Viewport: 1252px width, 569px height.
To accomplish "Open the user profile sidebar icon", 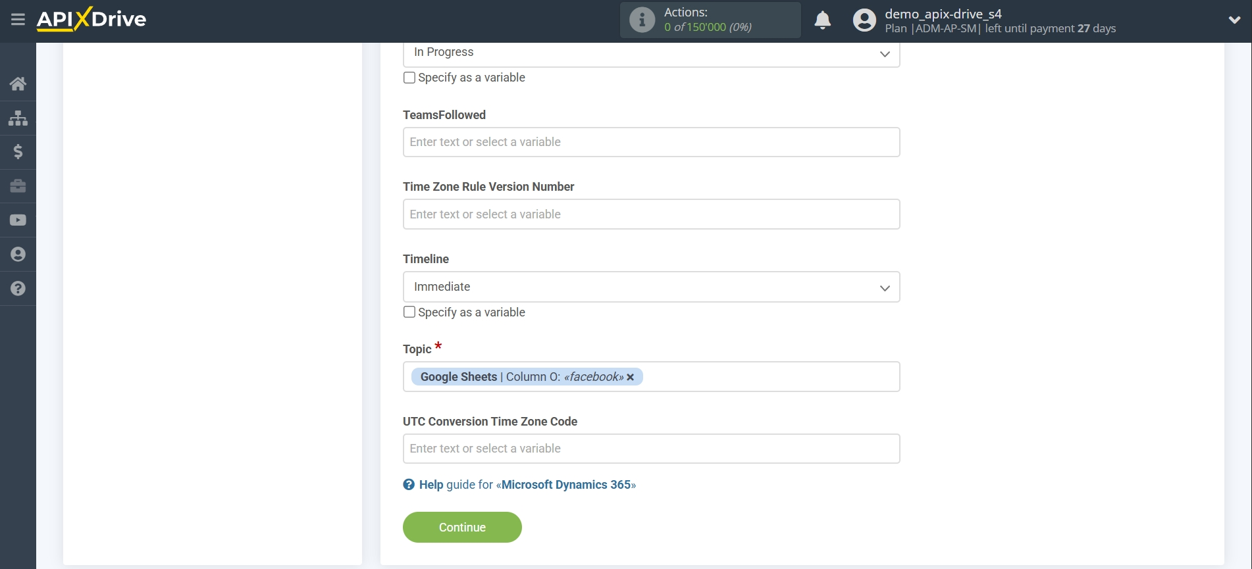I will 18,255.
